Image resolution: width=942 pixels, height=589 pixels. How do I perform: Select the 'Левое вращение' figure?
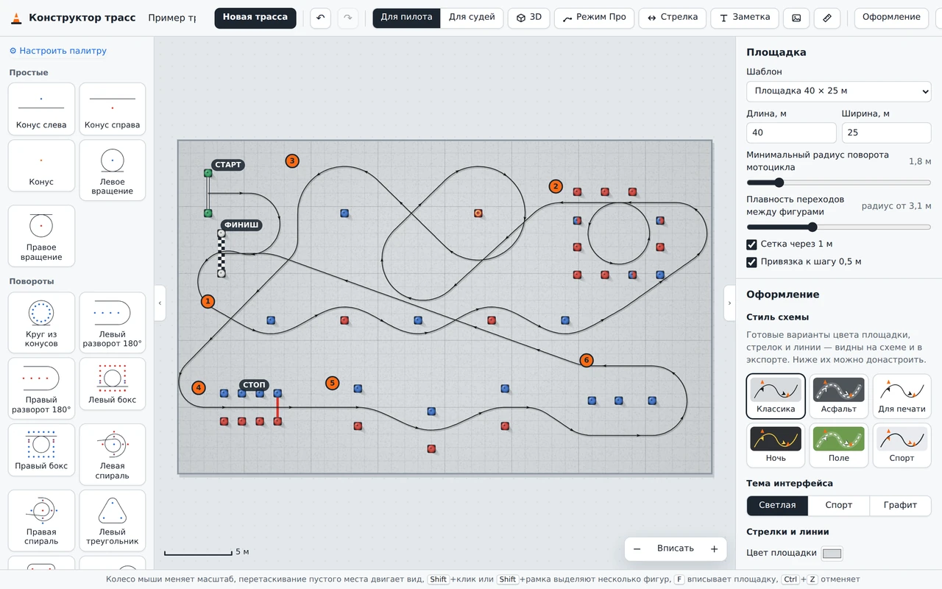(113, 170)
